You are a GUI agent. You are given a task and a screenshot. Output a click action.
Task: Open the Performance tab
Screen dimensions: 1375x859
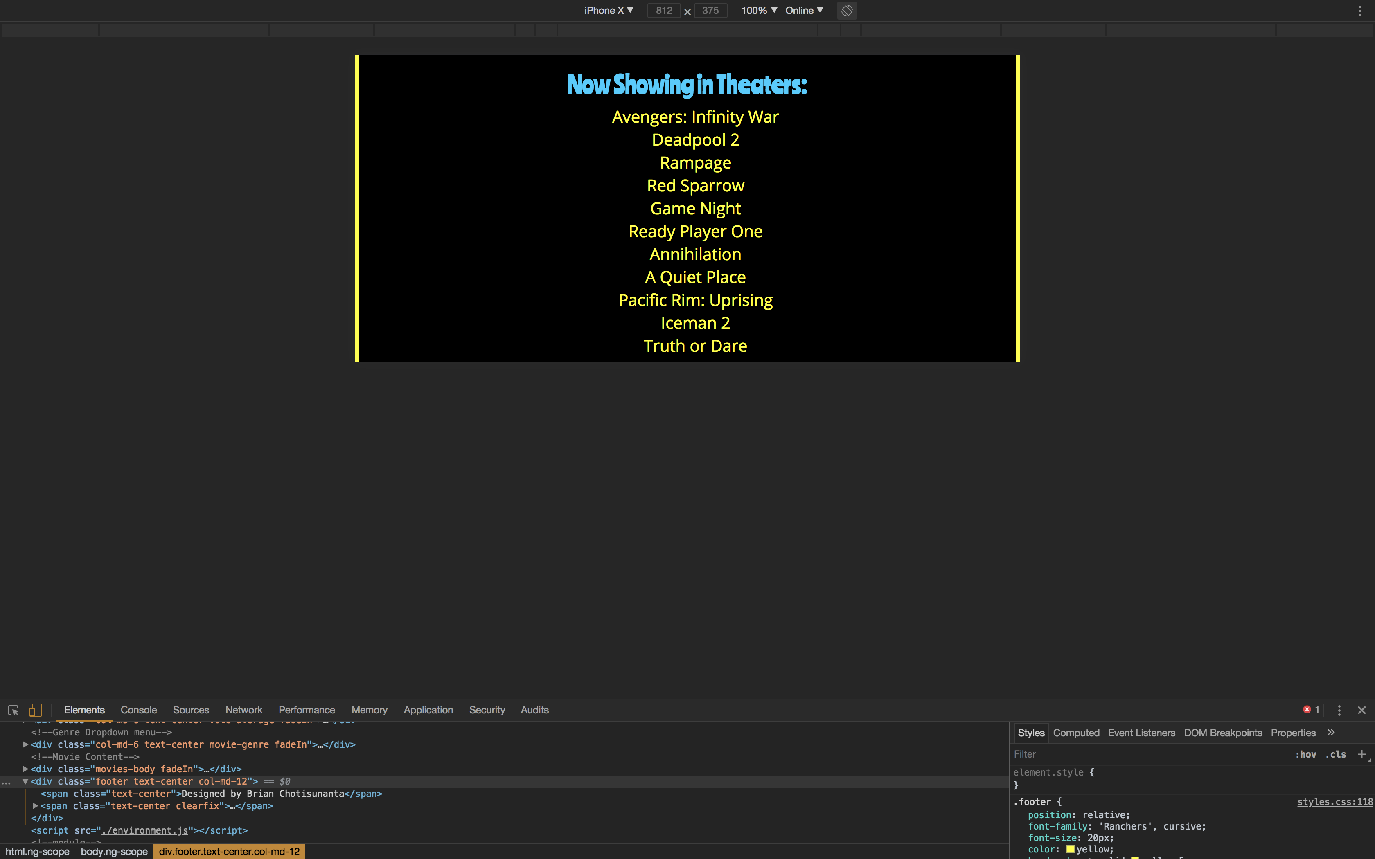[307, 710]
